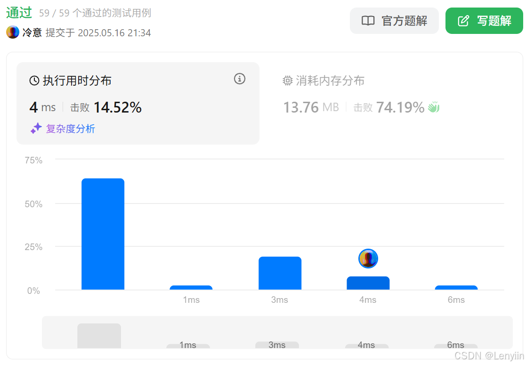This screenshot has width=526, height=365.
Task: Click the blue bar labeled 3ms
Action: tap(280, 273)
